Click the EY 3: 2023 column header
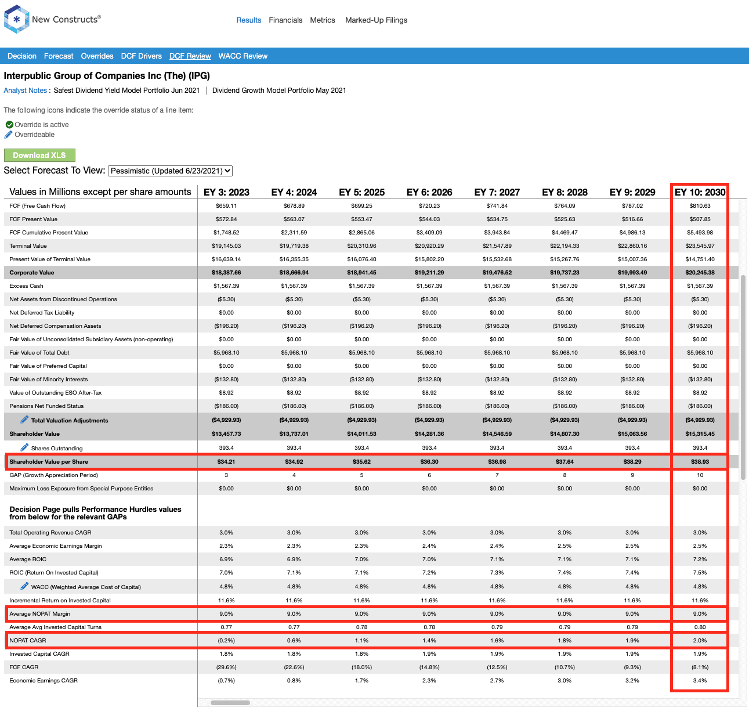The width and height of the screenshot is (749, 708). tap(226, 192)
